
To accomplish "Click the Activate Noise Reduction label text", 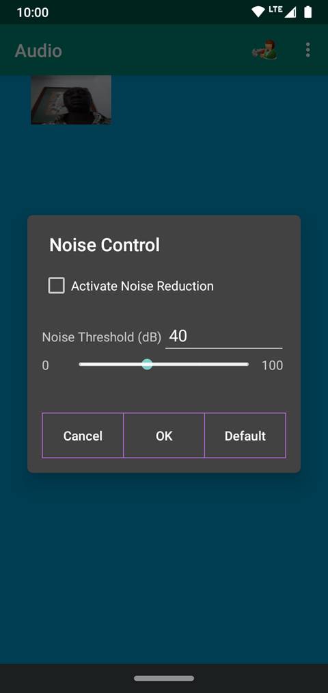I will [142, 286].
